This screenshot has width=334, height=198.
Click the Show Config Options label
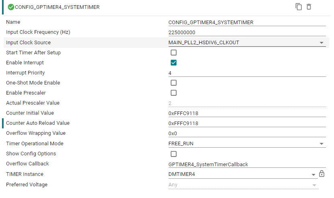[31, 153]
